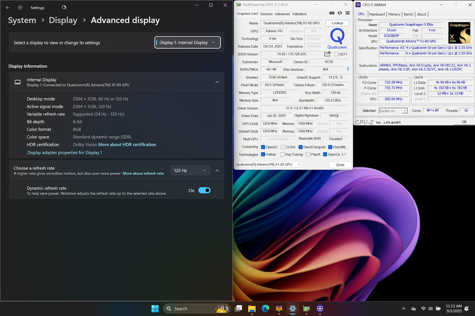The image size is (475, 316).
Task: Click the Internal Display laptop icon
Action: click(x=18, y=82)
